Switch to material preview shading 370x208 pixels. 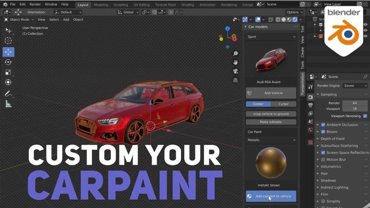[x=289, y=20]
